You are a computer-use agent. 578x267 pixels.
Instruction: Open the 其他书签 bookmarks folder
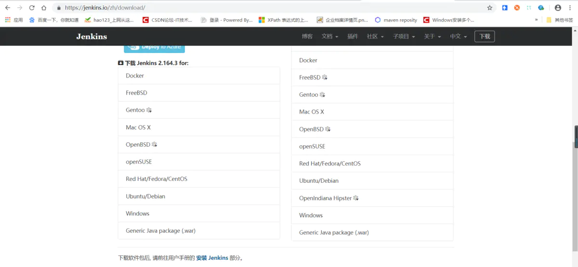click(x=559, y=20)
